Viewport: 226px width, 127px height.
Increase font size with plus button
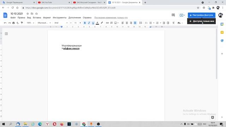point(80,23)
